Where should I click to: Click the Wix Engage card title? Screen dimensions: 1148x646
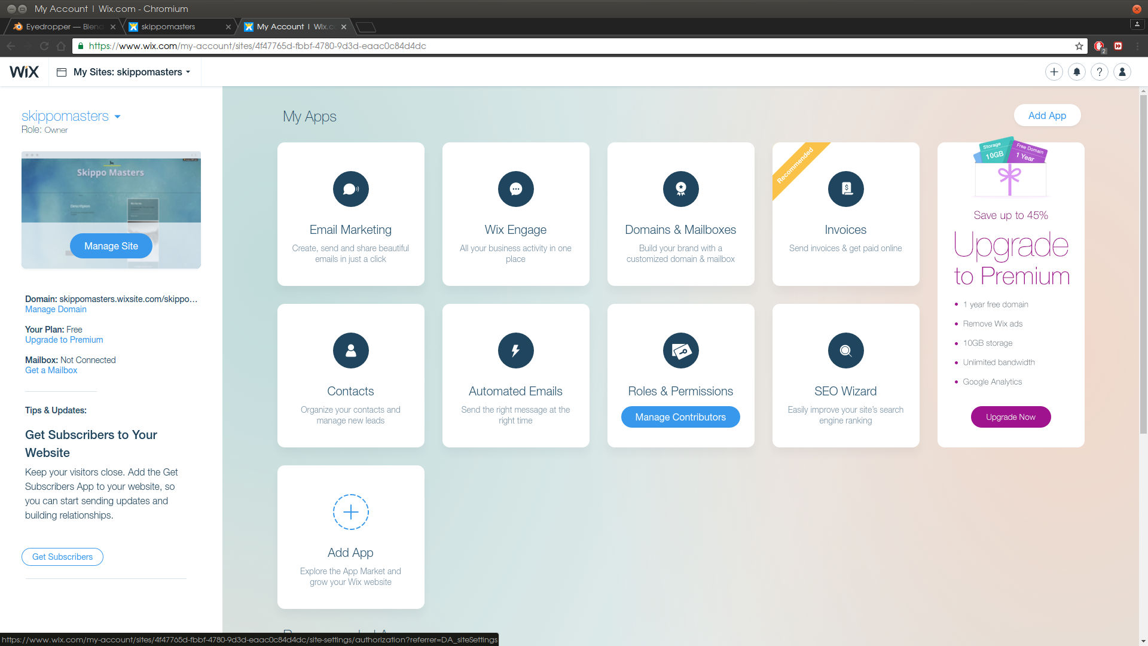515,230
